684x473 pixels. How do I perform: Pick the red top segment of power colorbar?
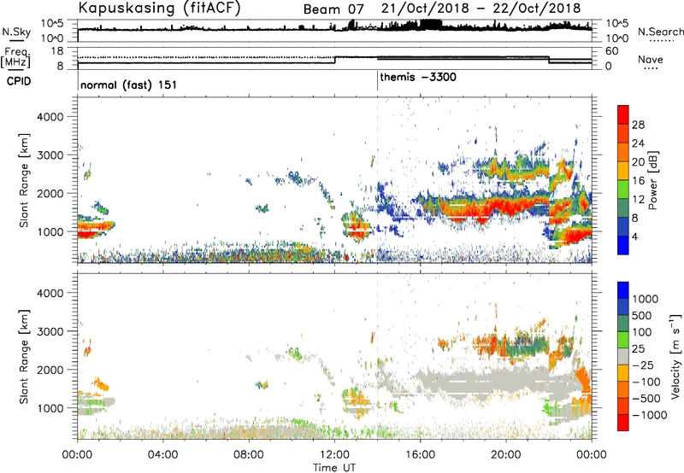tap(623, 115)
